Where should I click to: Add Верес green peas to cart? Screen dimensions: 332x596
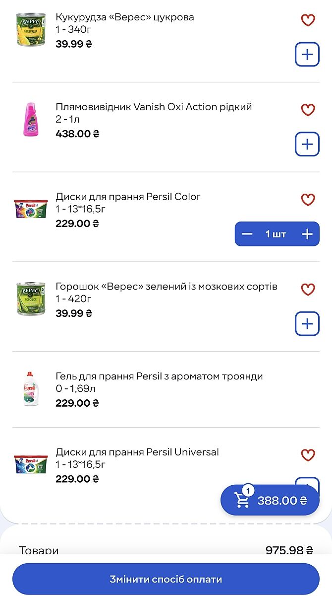coord(307,324)
